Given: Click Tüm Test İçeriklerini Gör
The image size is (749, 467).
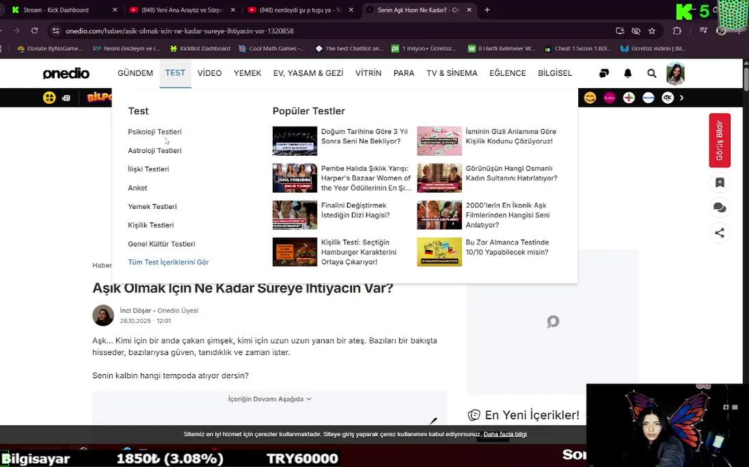Looking at the screenshot, I should 168,262.
